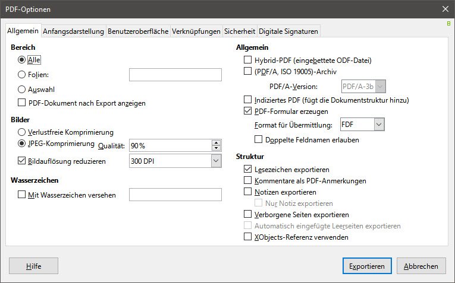Close the PDF-Optionen dialog window

[445, 9]
